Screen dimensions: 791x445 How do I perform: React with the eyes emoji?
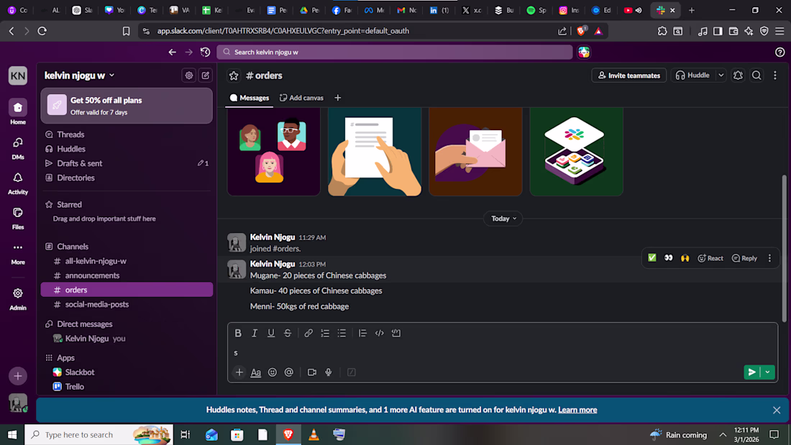click(x=669, y=258)
